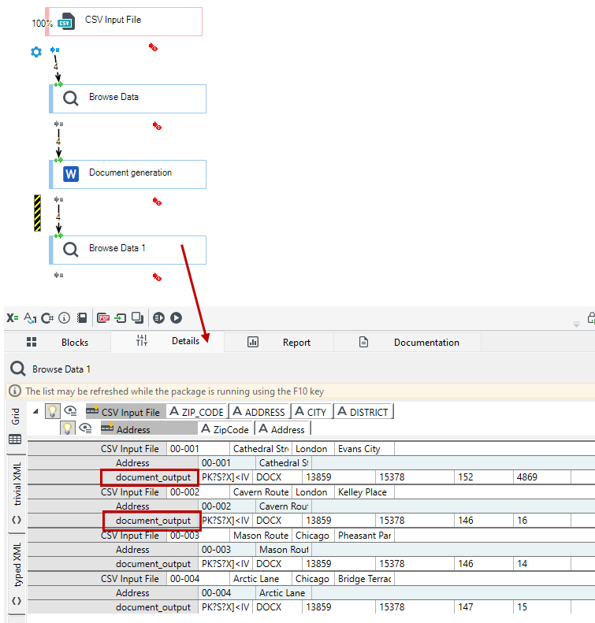595x623 pixels.
Task: Click red error port below CSV Input File
Action: coord(154,48)
